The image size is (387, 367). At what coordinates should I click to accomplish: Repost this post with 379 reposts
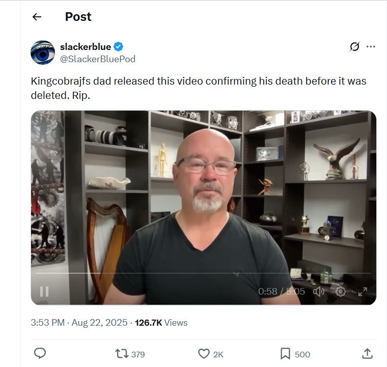pyautogui.click(x=130, y=354)
